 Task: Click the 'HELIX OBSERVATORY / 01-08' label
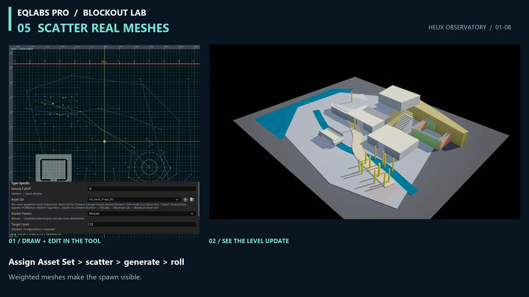tap(469, 27)
